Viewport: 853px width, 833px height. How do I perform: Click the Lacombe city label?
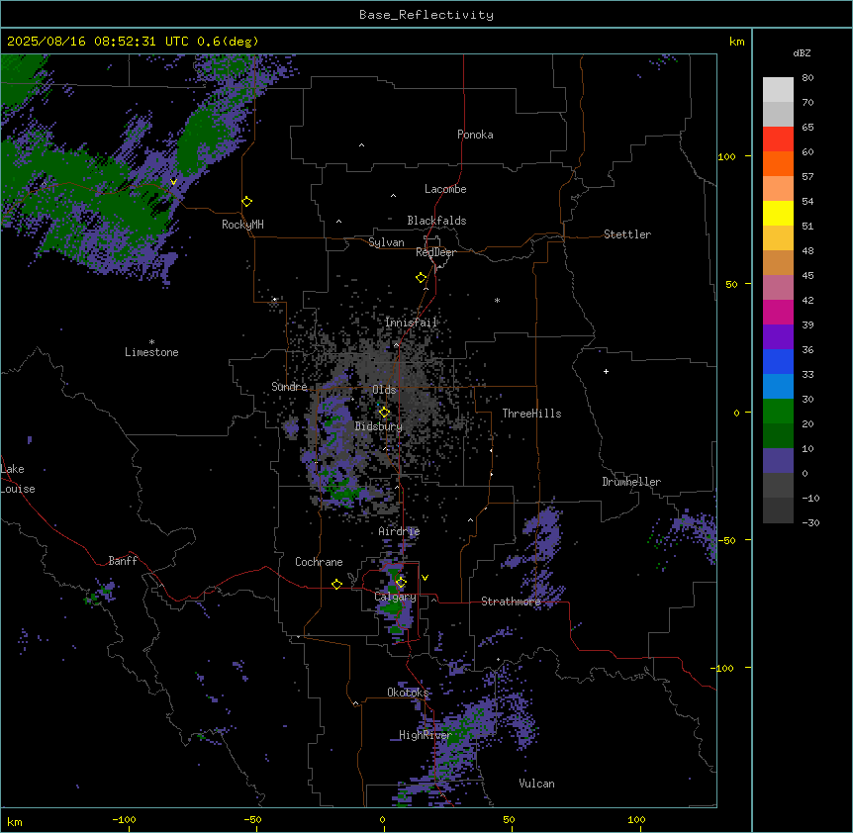click(445, 189)
